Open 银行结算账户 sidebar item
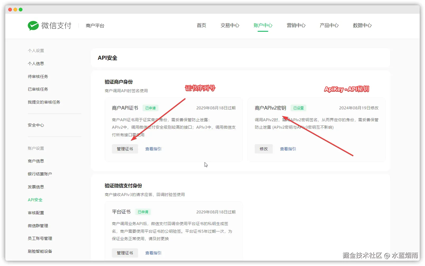This screenshot has width=425, height=266. [x=40, y=174]
